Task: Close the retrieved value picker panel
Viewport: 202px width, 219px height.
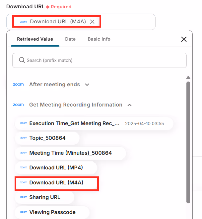Action: (x=184, y=39)
